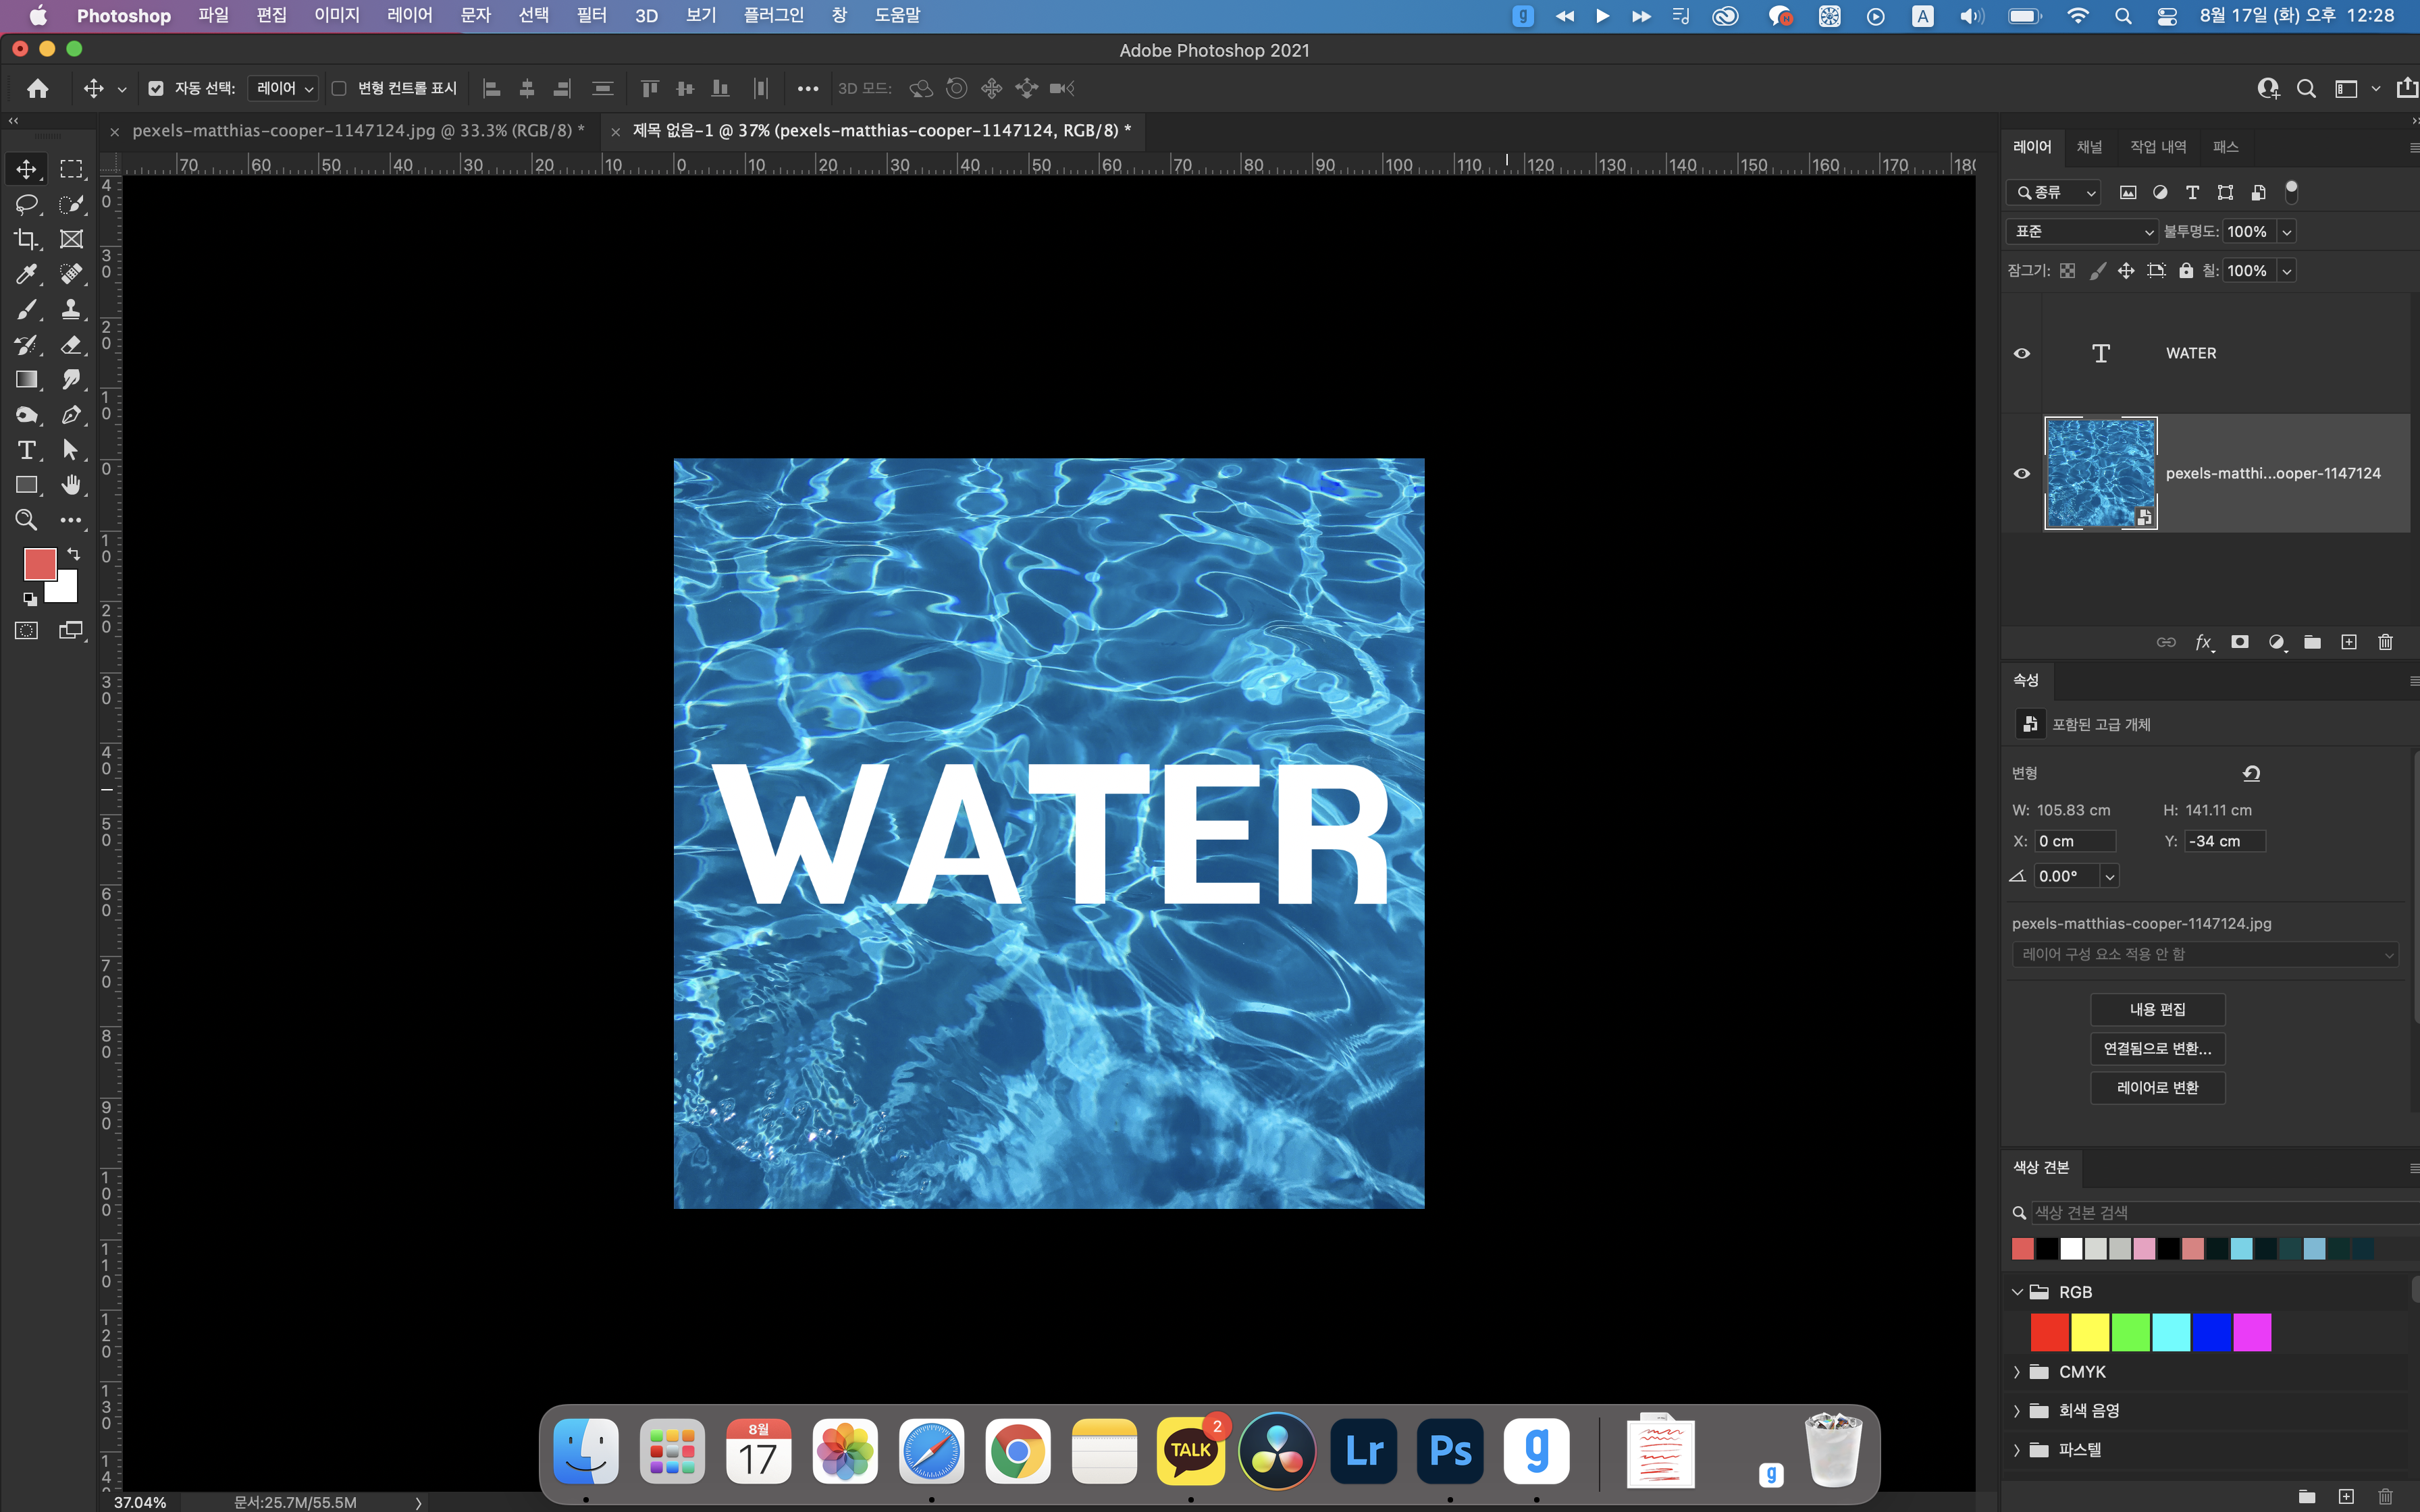This screenshot has width=2420, height=1512.
Task: Select the Brush tool
Action: (x=26, y=309)
